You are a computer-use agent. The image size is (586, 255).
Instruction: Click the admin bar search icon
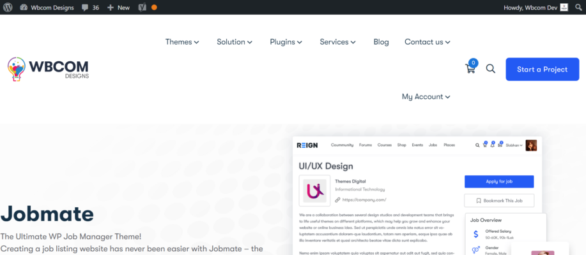(x=578, y=8)
